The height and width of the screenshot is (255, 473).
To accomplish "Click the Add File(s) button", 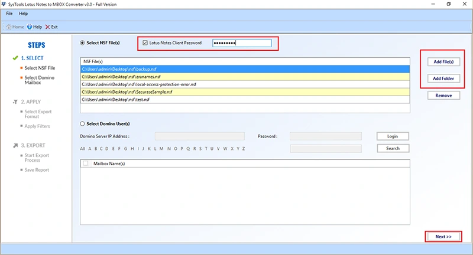I will (444, 62).
